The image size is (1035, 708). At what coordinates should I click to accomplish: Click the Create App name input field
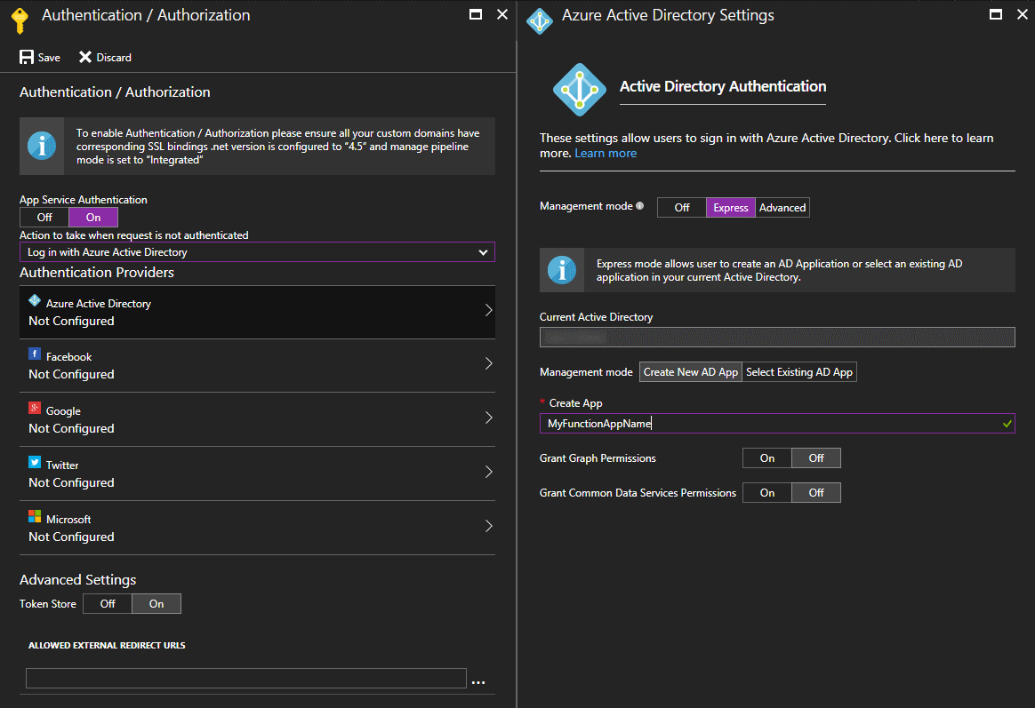pyautogui.click(x=777, y=423)
